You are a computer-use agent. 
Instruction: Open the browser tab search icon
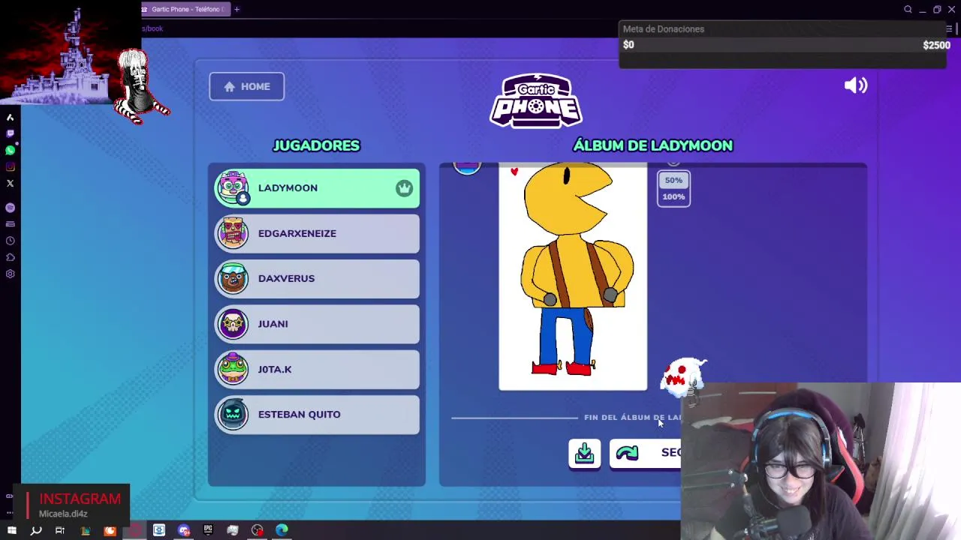pos(908,9)
